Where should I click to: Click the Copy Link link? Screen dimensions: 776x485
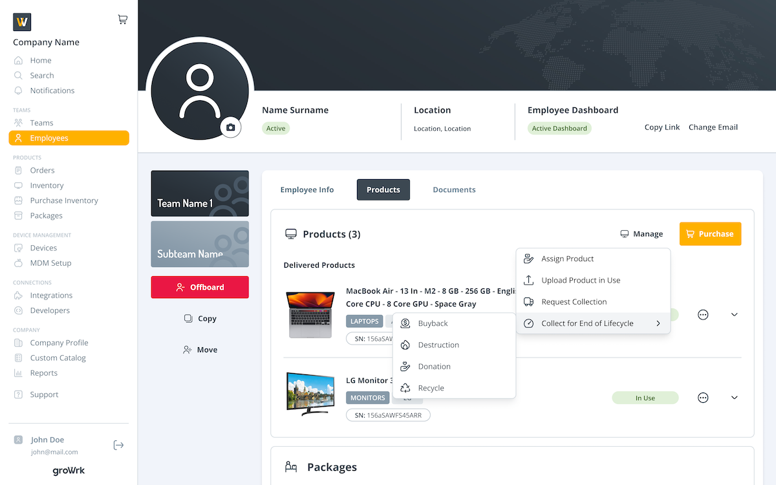point(662,127)
